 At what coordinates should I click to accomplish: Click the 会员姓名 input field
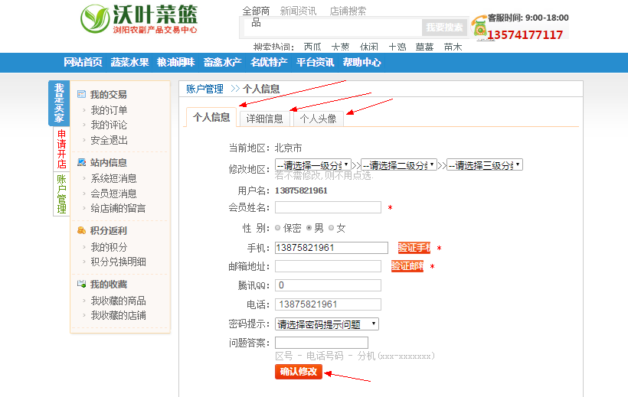click(328, 207)
